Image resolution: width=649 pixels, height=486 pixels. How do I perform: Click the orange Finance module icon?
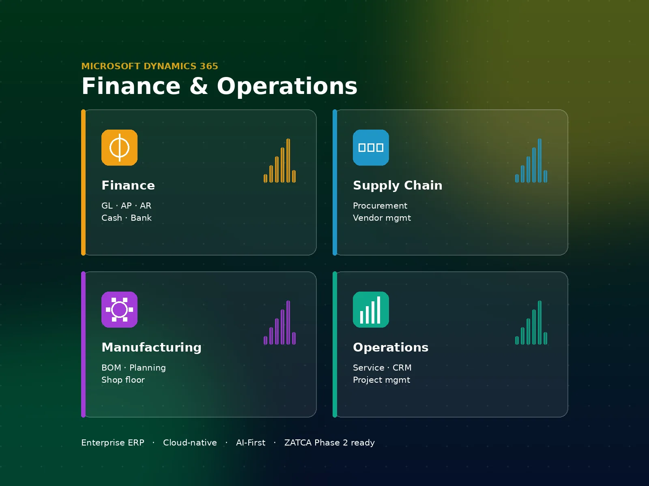click(119, 147)
